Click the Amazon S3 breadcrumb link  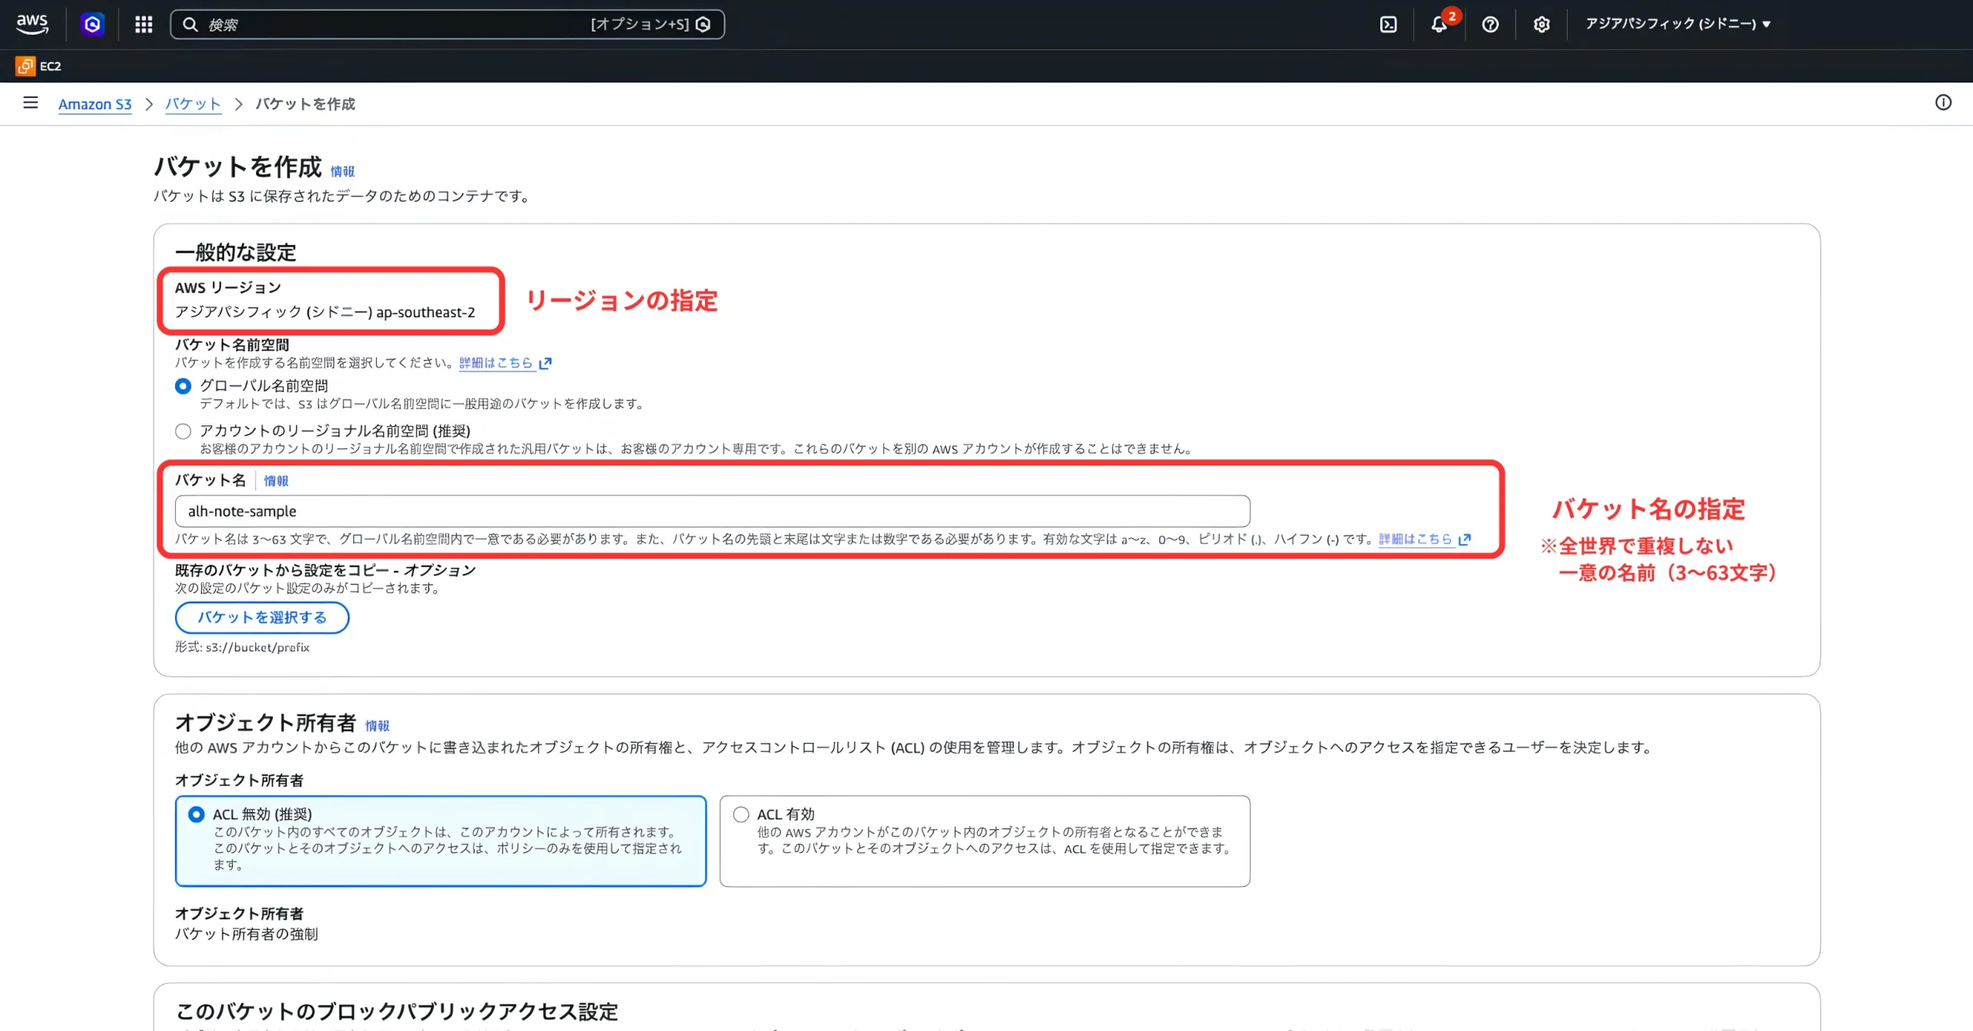tap(95, 104)
